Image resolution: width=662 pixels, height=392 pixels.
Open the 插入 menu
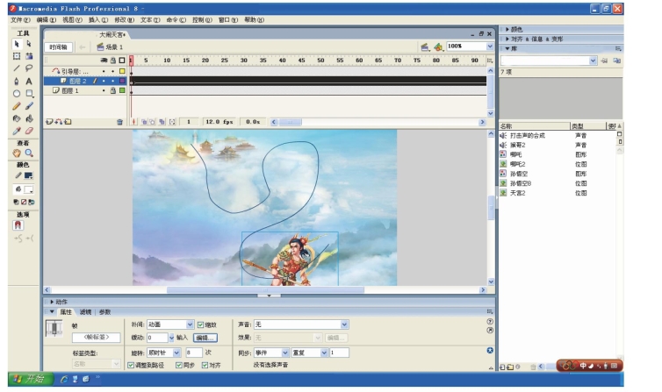pos(98,20)
